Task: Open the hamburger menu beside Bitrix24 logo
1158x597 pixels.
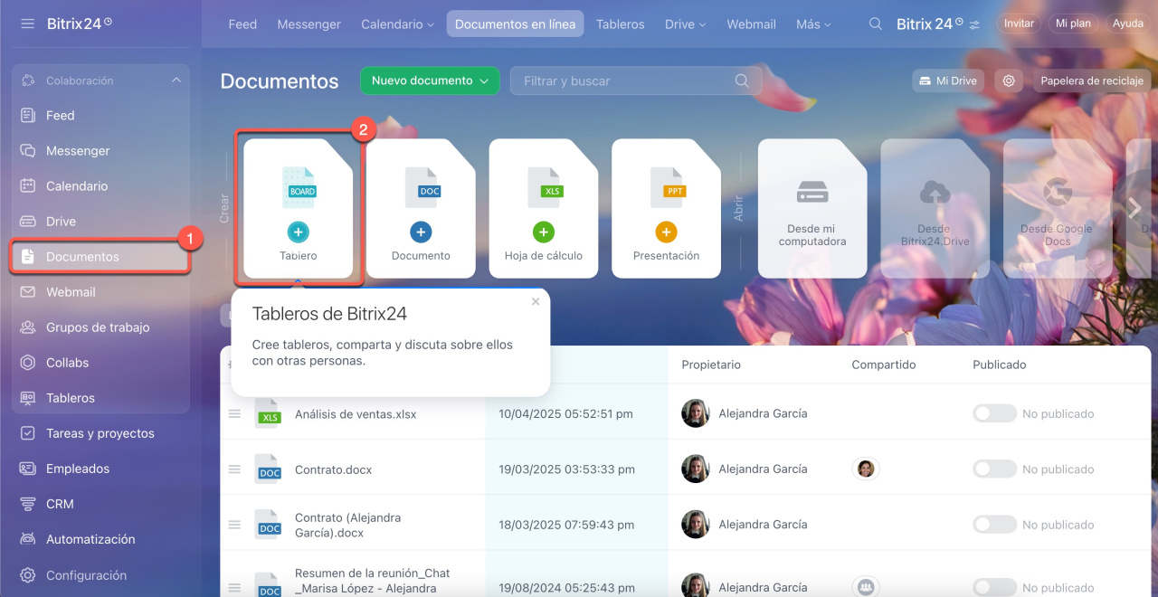Action: (27, 24)
